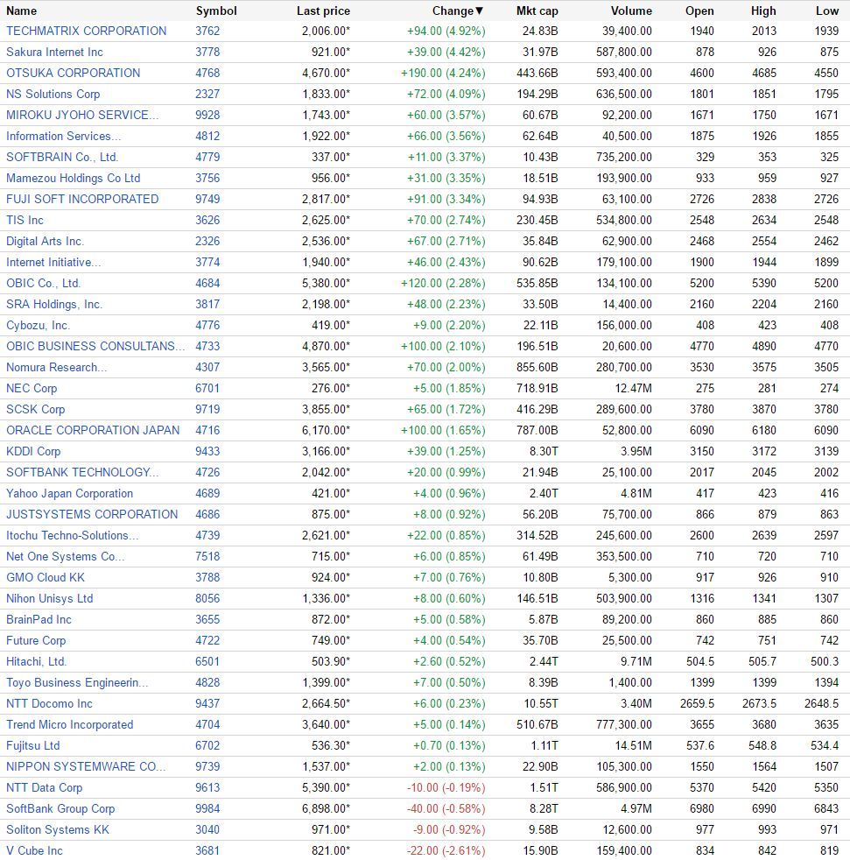This screenshot has width=850, height=860.
Task: Open NS Solutions Corp link
Action: (x=53, y=95)
